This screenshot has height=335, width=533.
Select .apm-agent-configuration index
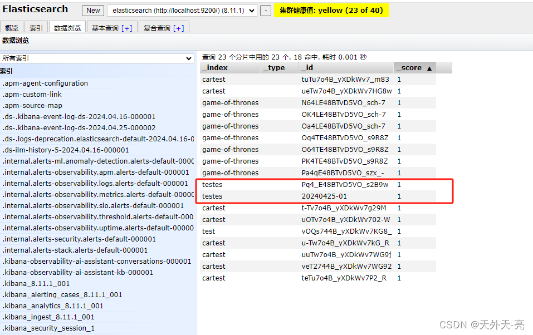click(x=45, y=83)
